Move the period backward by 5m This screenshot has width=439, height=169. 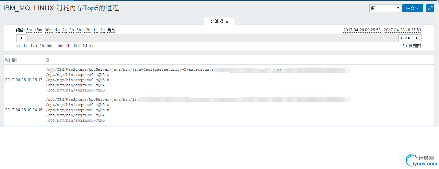pos(49,46)
